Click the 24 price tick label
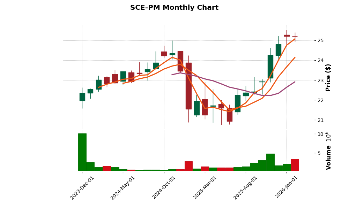Viewport: 349px width, 209px height. 320,61
